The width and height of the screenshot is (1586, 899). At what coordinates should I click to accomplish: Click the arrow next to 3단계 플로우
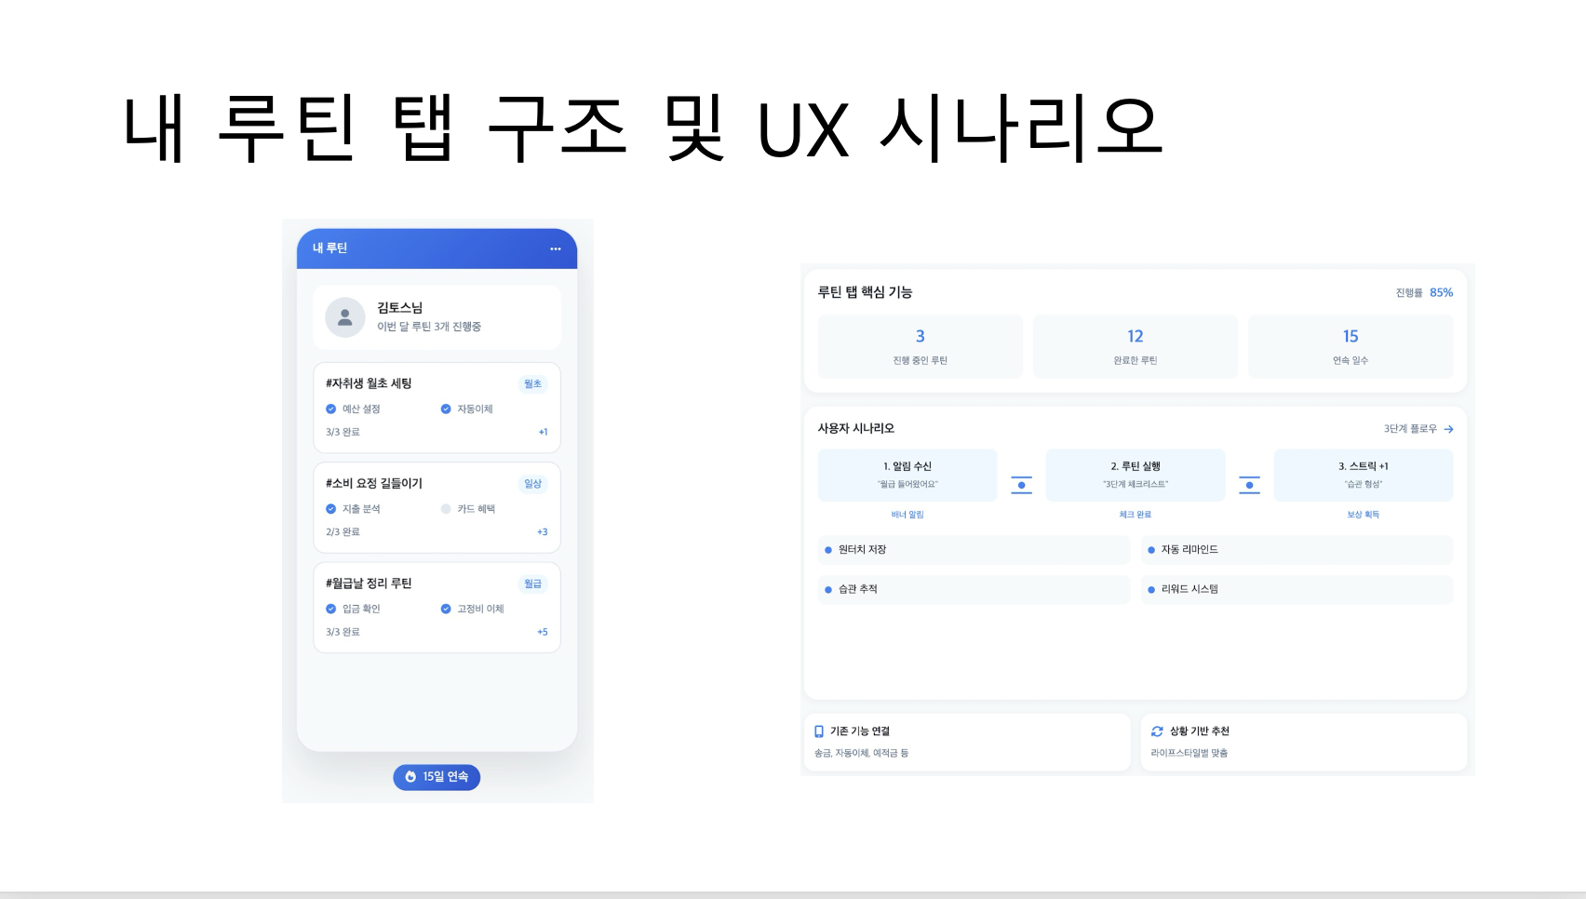click(x=1448, y=429)
